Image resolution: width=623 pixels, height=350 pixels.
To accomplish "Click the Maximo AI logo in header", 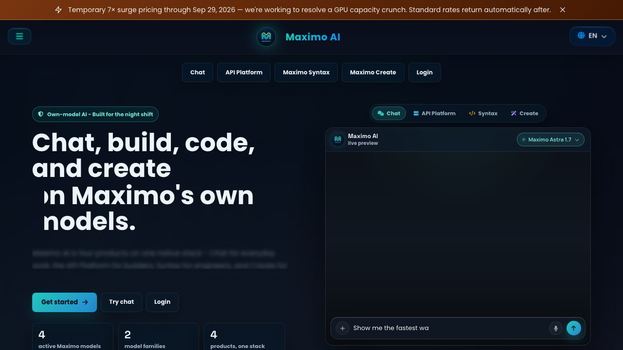I will click(x=266, y=37).
